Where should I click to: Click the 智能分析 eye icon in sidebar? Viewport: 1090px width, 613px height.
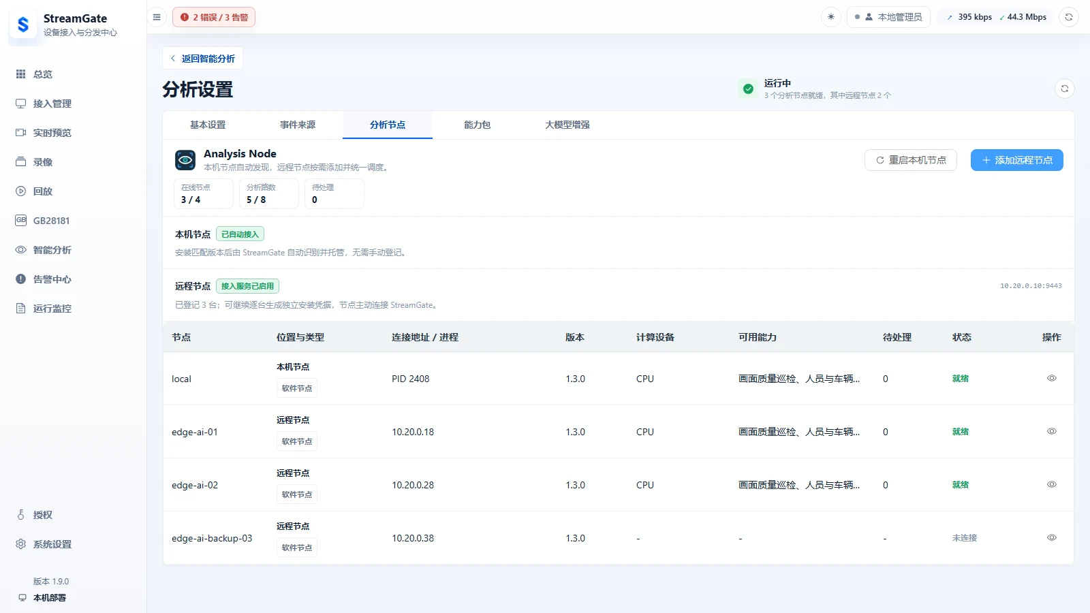point(21,250)
